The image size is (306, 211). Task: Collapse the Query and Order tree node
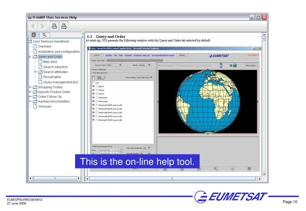coord(30,57)
